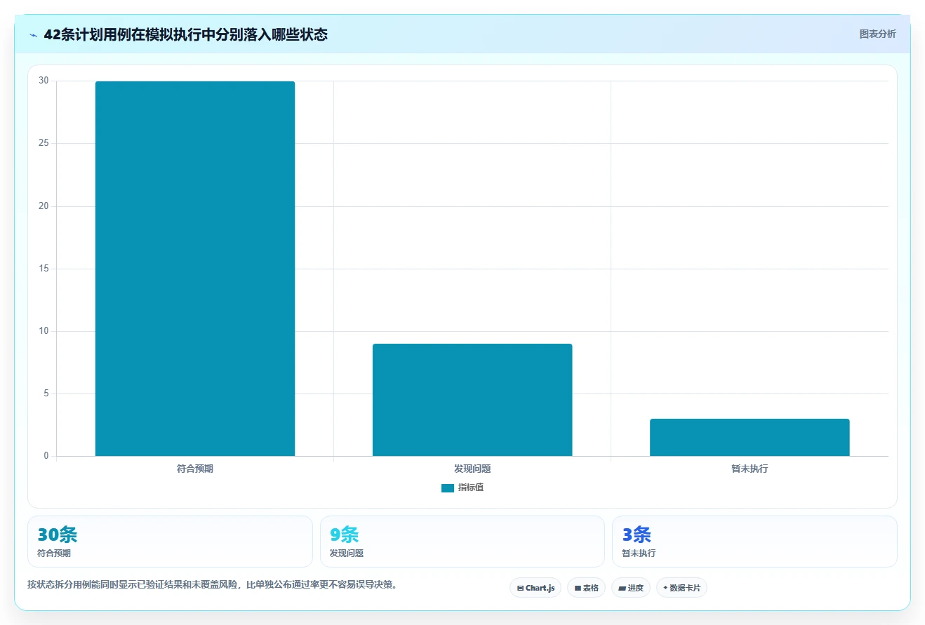Screen dimensions: 925x625
Task: Click the y-axis value 10
Action: tap(44, 331)
